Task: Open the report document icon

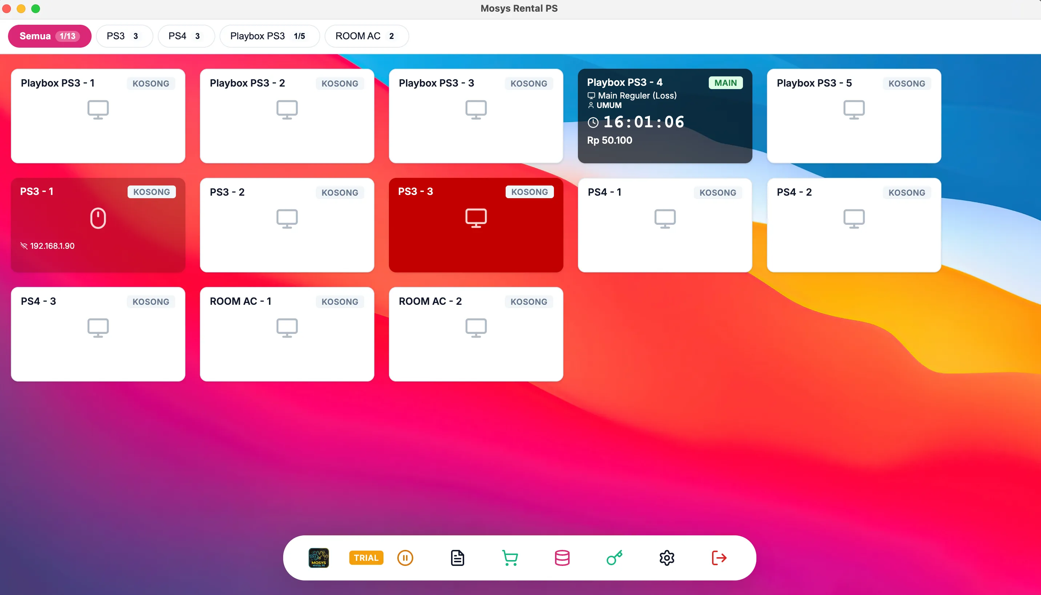Action: 457,558
